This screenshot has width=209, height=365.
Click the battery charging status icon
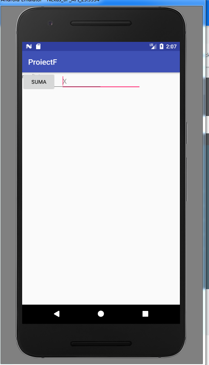click(162, 46)
